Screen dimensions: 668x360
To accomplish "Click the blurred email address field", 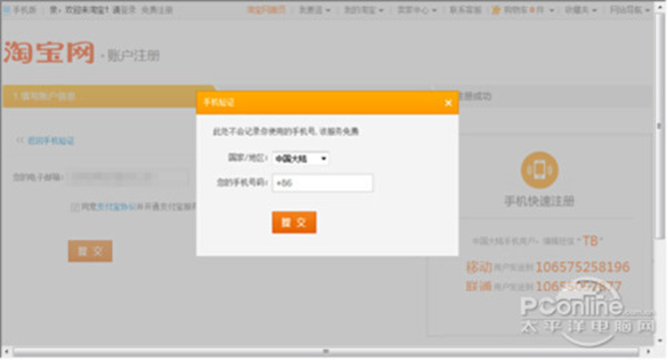I will tap(129, 177).
